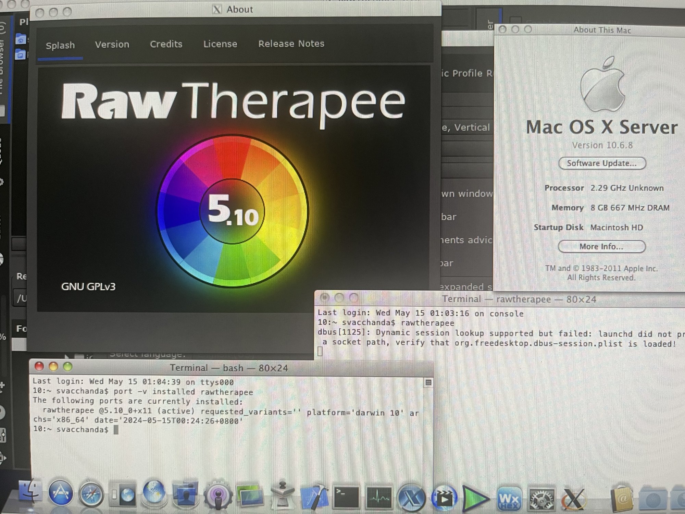Click the blue X11 icon in Dock
This screenshot has width=685, height=514.
411,498
